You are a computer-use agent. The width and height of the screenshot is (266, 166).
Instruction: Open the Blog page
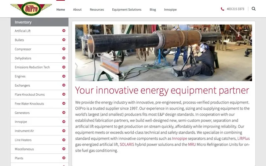coord(153,10)
